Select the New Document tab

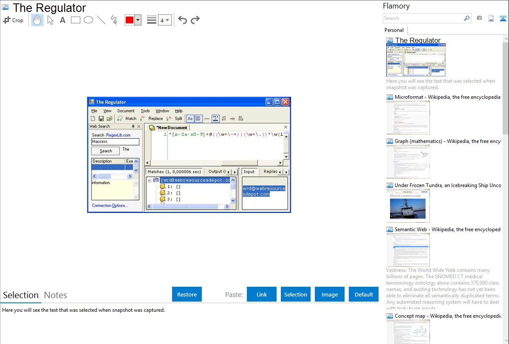point(169,128)
